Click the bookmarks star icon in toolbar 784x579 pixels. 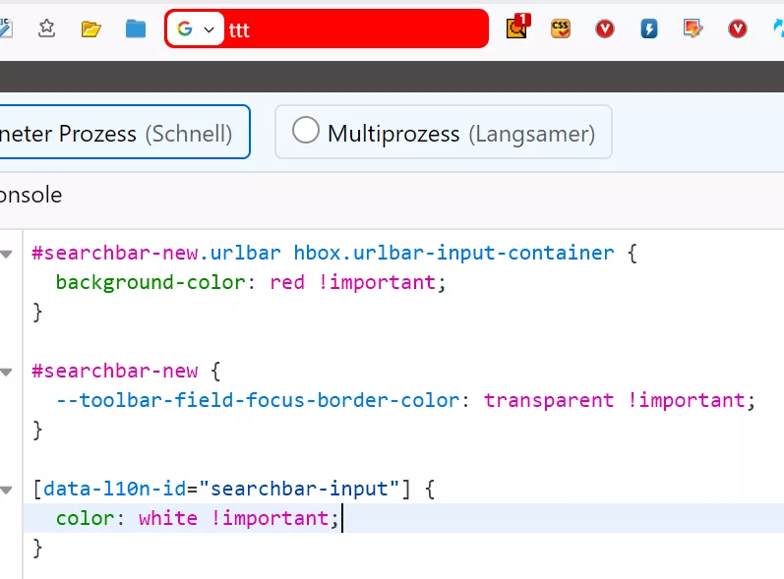click(46, 29)
